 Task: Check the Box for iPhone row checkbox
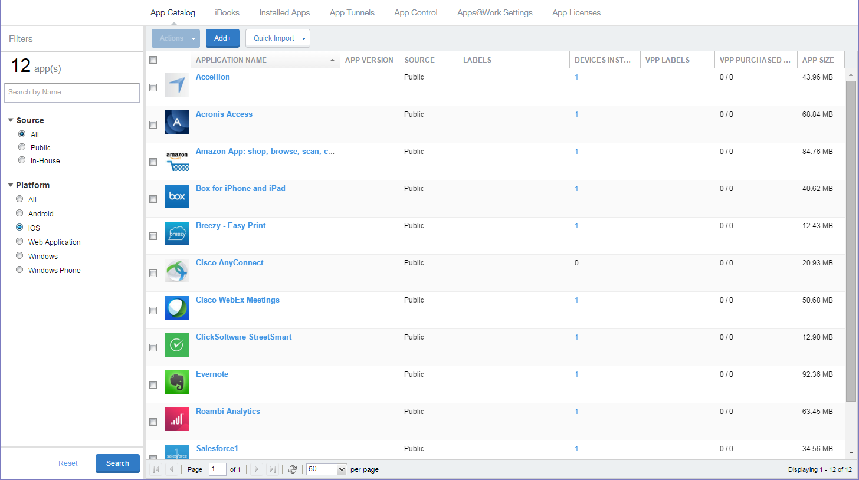pyautogui.click(x=153, y=199)
